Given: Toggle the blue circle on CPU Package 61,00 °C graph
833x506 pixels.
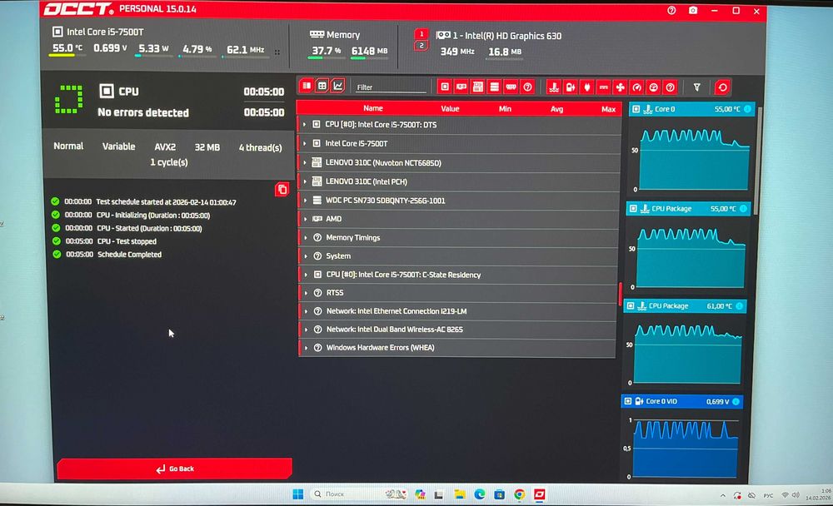Looking at the screenshot, I should point(739,305).
